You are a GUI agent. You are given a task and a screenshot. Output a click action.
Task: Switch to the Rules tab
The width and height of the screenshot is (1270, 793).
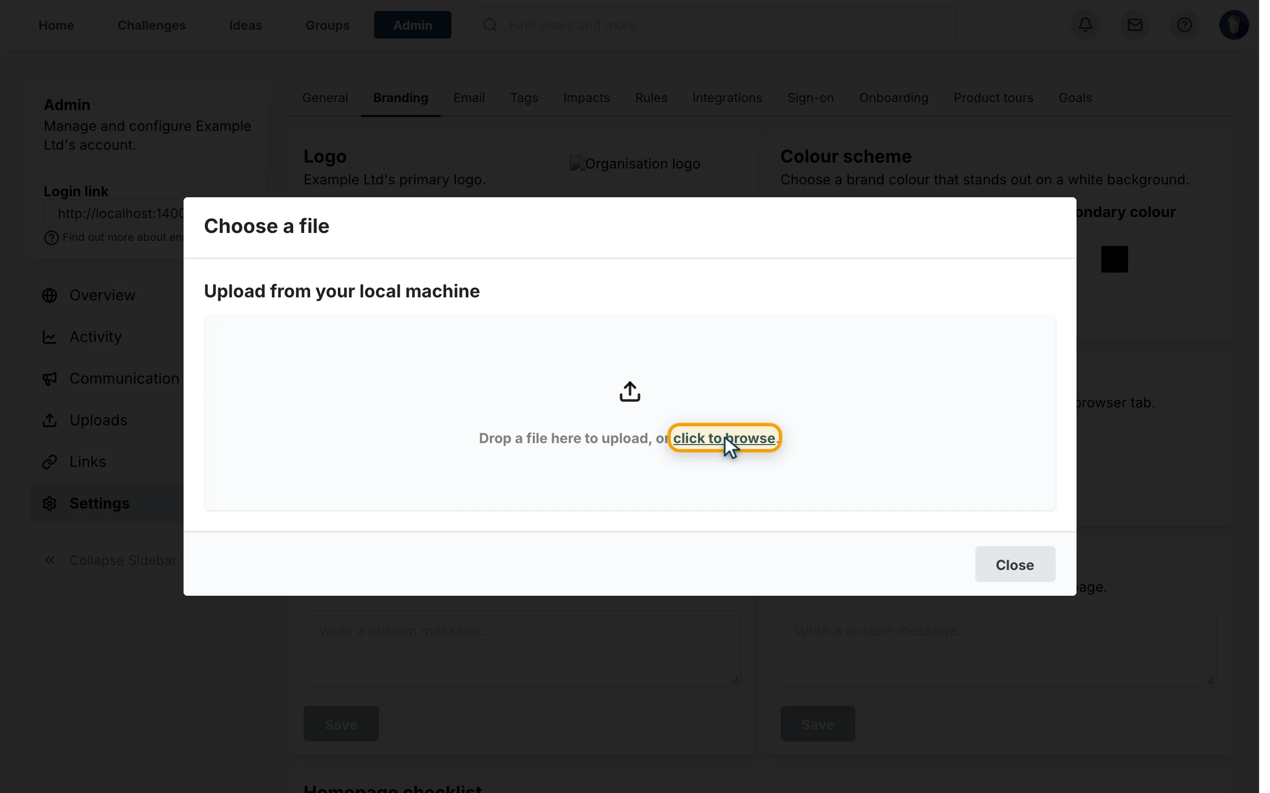(x=651, y=98)
